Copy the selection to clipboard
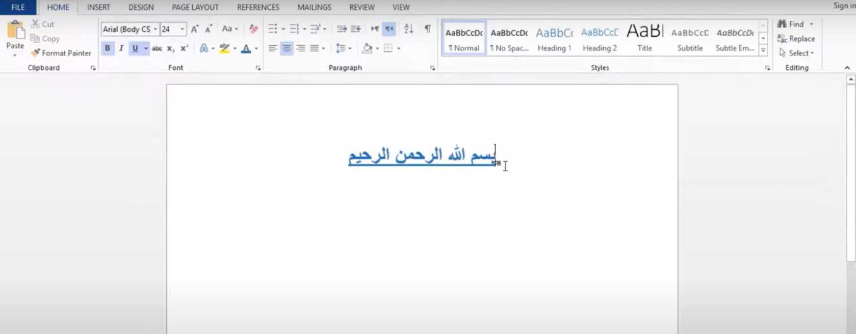Image resolution: width=856 pixels, height=334 pixels. pos(45,39)
